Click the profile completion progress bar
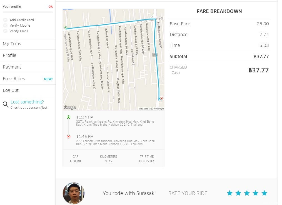 point(28,12)
